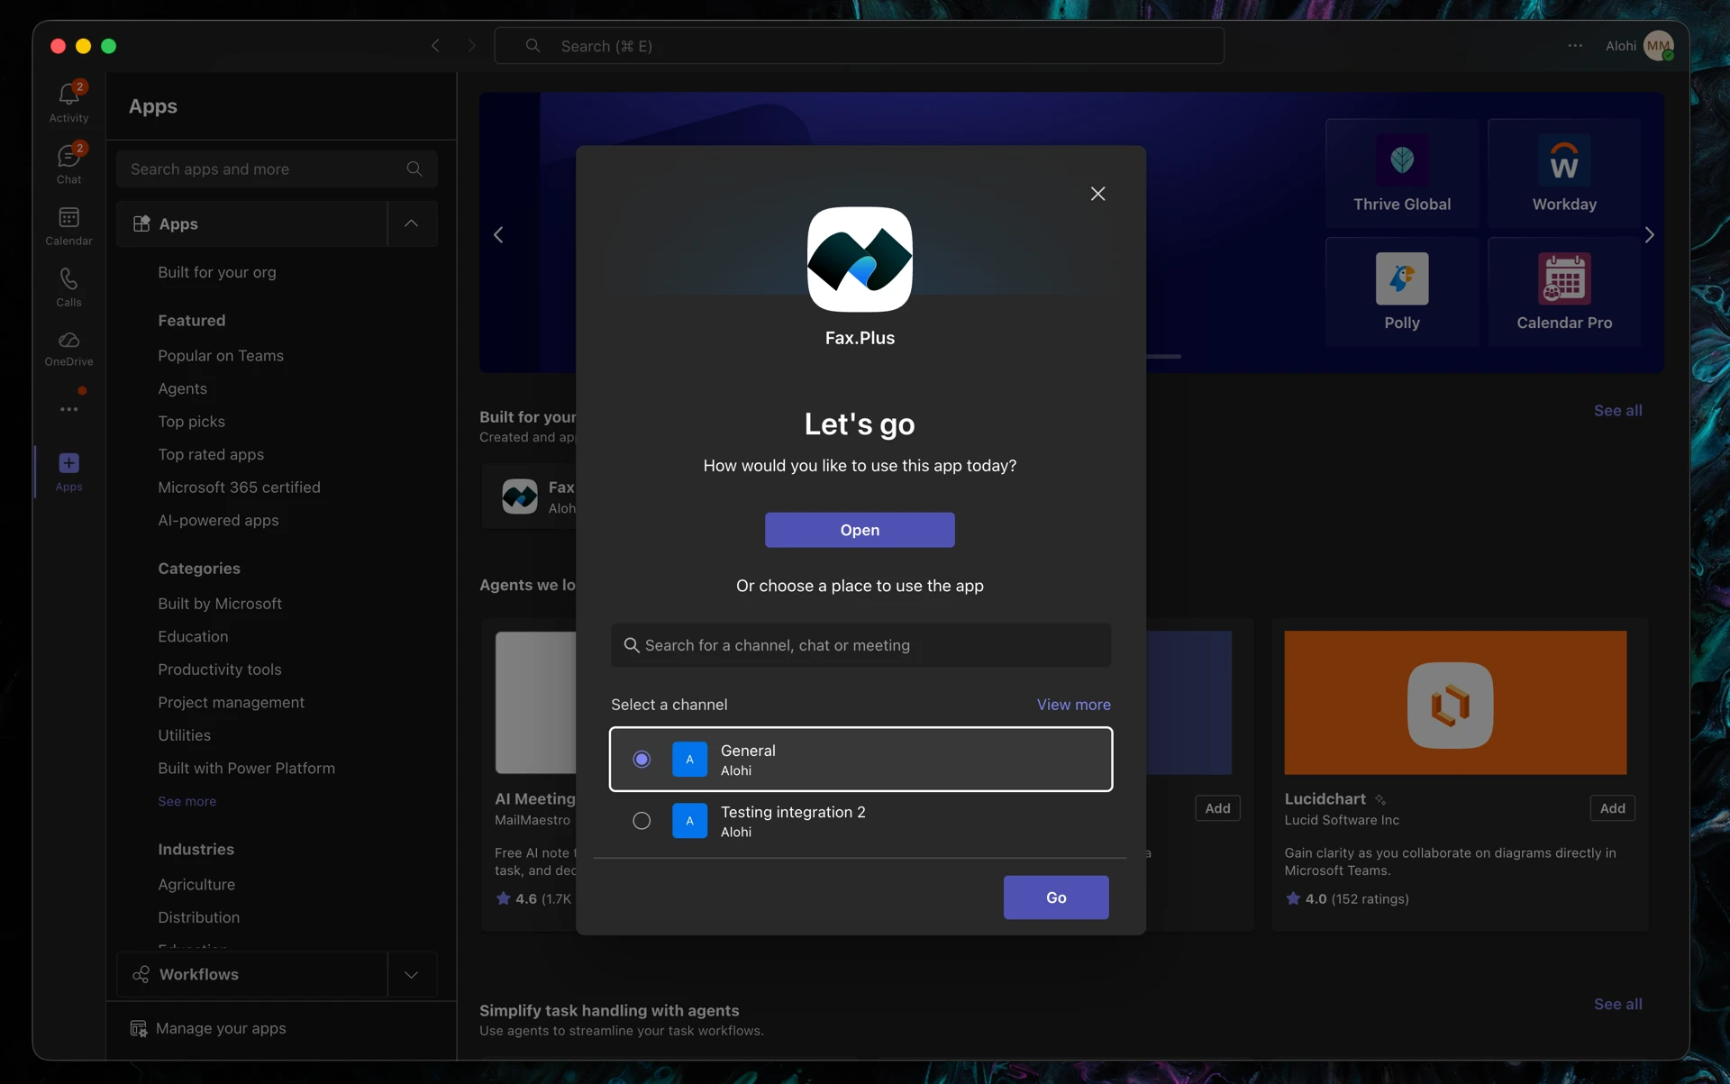Open the Activity bell icon
Screen dimensions: 1730x1084
(68, 94)
